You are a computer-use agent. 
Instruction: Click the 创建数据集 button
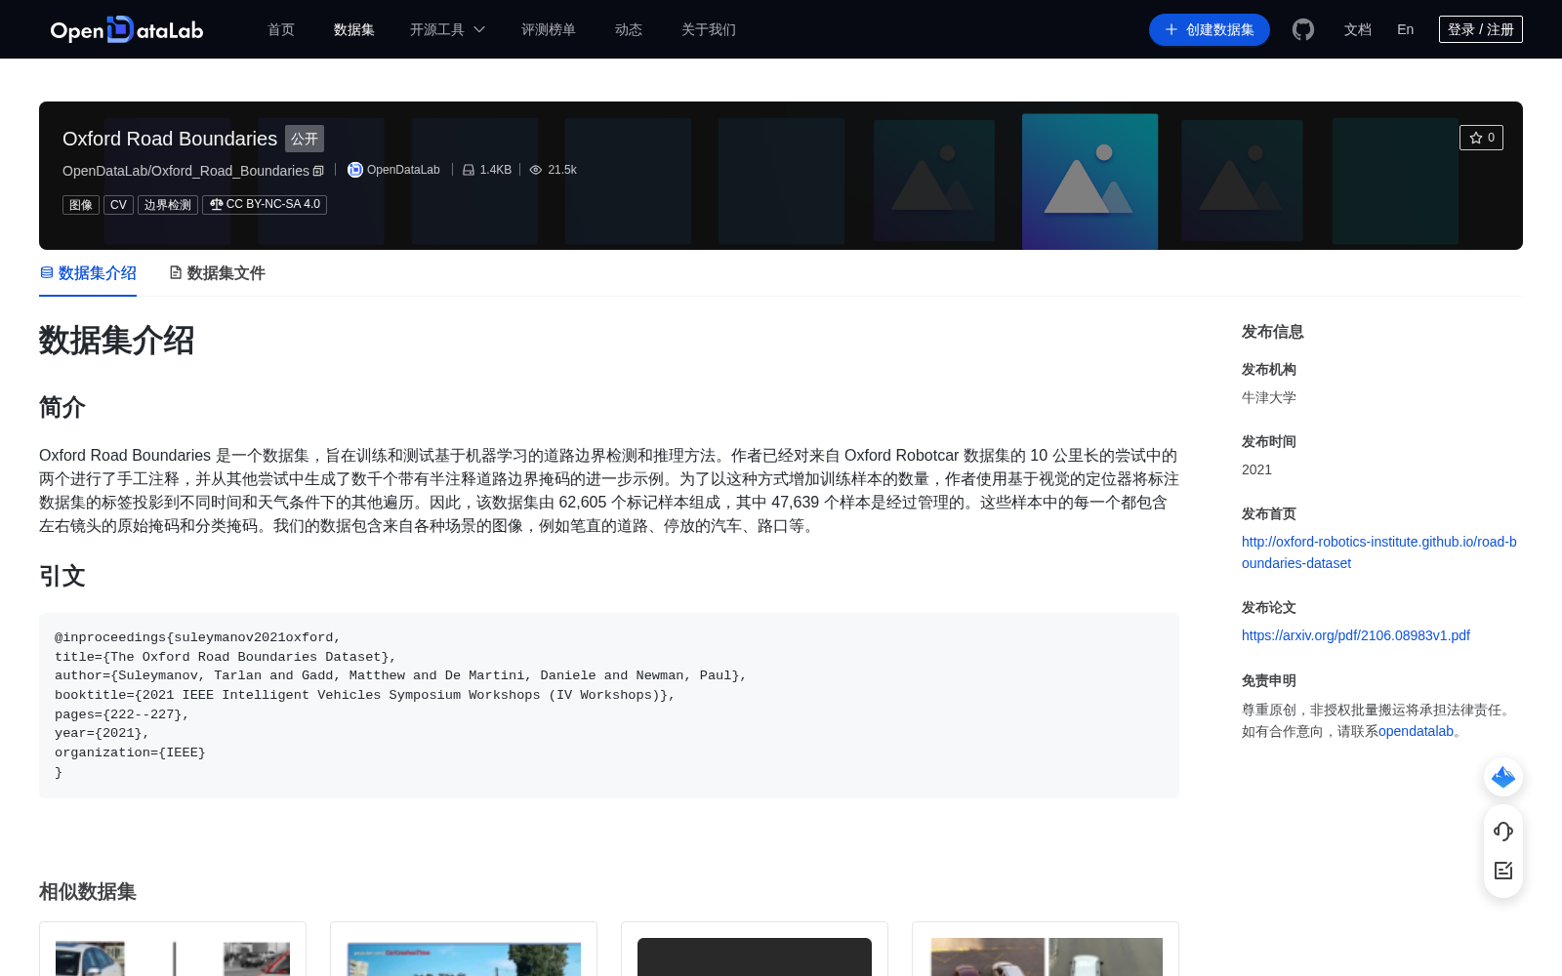coord(1210,29)
